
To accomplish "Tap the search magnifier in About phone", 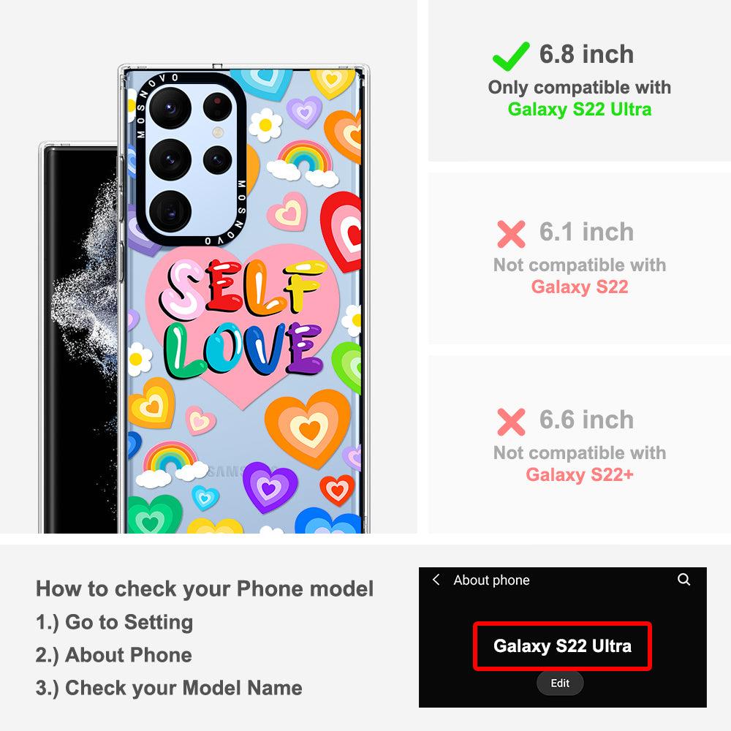I will point(683,580).
